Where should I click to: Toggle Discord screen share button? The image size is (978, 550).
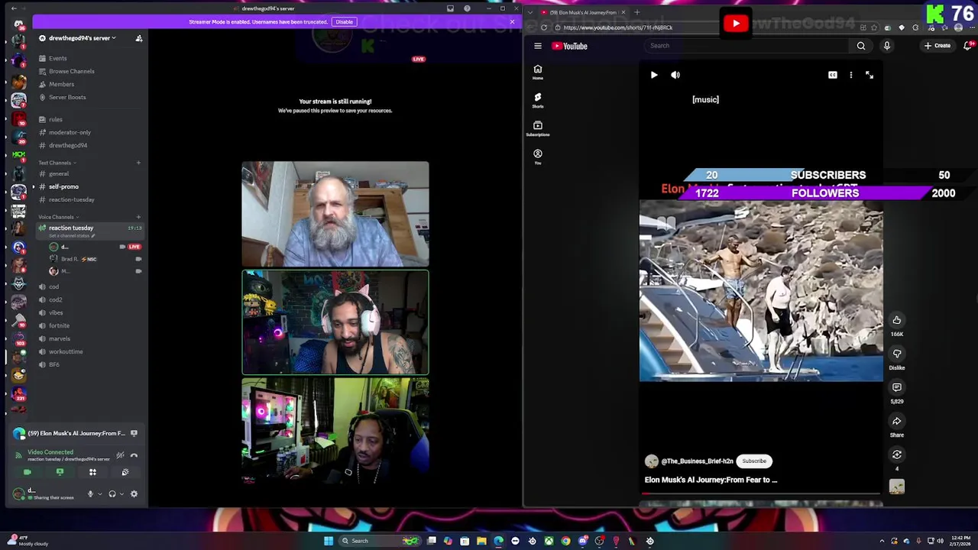point(60,472)
